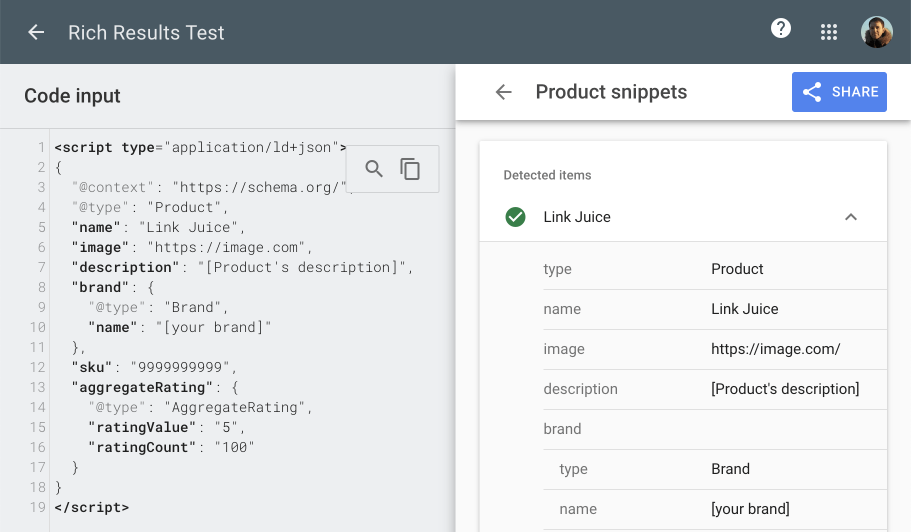
Task: Collapse the Link Juice detected item
Action: pos(851,217)
